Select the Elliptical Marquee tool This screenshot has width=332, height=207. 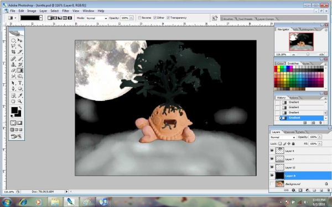(13, 40)
